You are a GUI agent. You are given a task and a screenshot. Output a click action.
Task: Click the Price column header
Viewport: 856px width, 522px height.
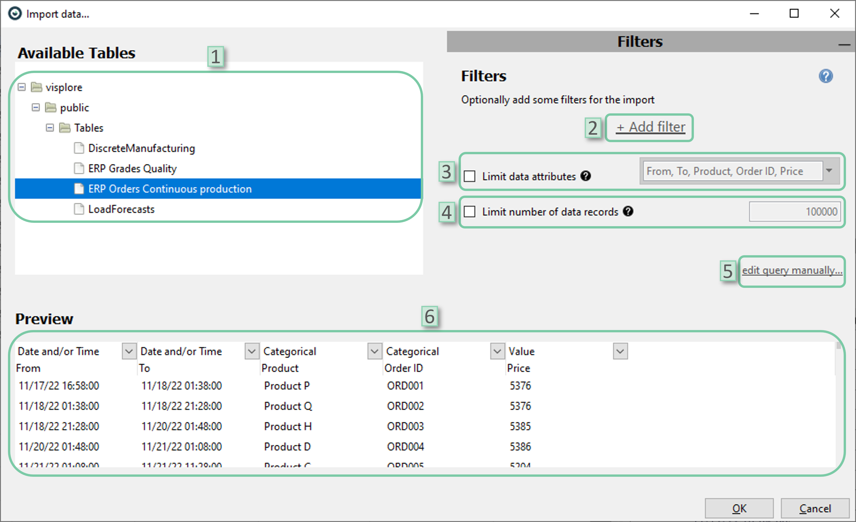pyautogui.click(x=518, y=368)
